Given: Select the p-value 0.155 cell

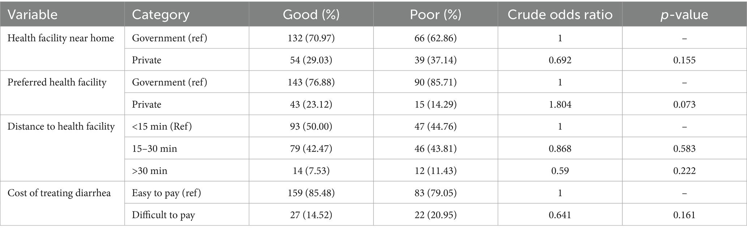Looking at the screenshot, I should coord(684,60).
